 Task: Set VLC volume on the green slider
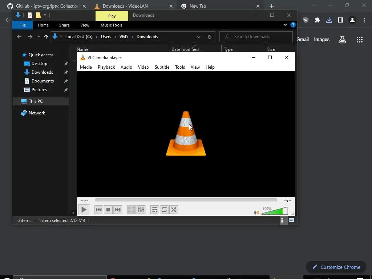coord(275,211)
